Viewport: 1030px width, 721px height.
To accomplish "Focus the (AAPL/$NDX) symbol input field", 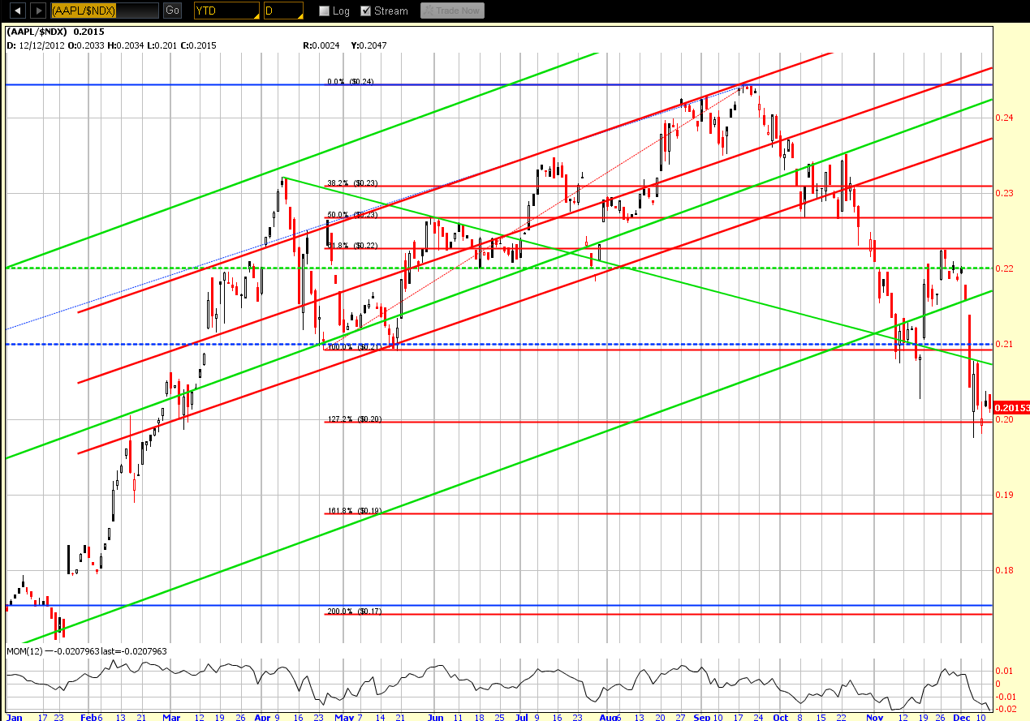I will pyautogui.click(x=104, y=11).
